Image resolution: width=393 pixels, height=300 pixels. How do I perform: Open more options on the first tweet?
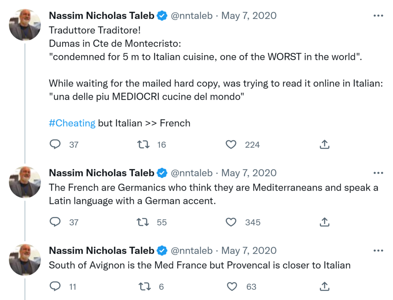point(378,16)
